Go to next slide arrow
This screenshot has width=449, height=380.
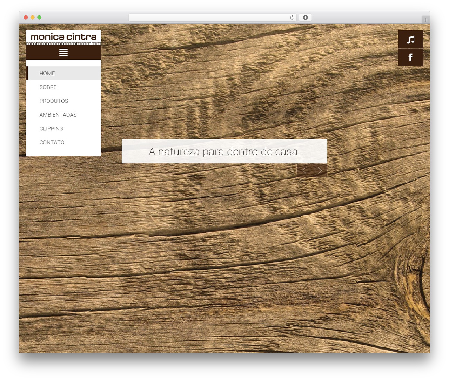[320, 170]
